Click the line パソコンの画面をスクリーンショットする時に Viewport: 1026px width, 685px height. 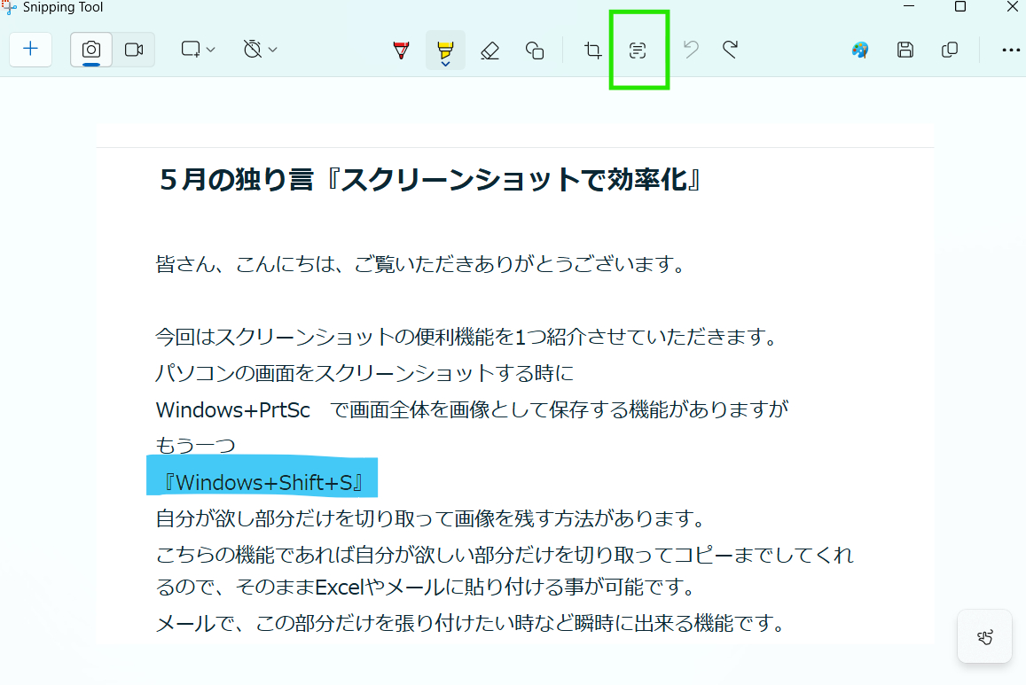pyautogui.click(x=364, y=373)
